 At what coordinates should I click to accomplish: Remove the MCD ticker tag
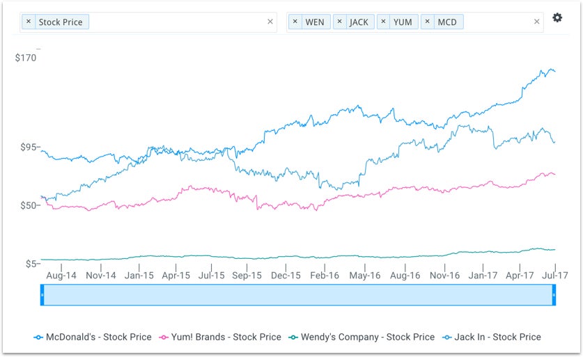427,22
